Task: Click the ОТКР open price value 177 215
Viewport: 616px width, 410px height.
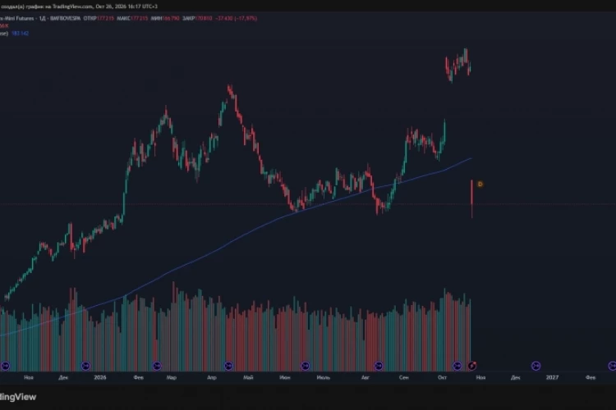Action: 106,18
